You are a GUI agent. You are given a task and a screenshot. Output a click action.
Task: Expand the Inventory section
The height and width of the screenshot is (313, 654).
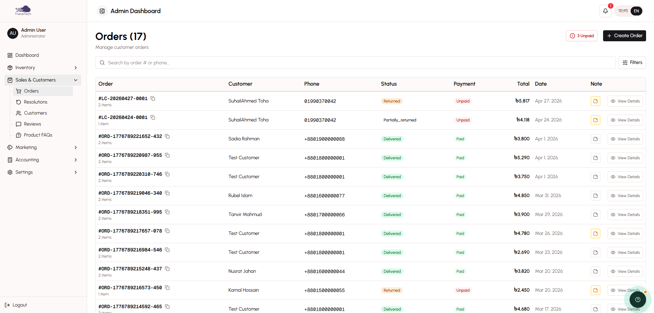pos(25,67)
